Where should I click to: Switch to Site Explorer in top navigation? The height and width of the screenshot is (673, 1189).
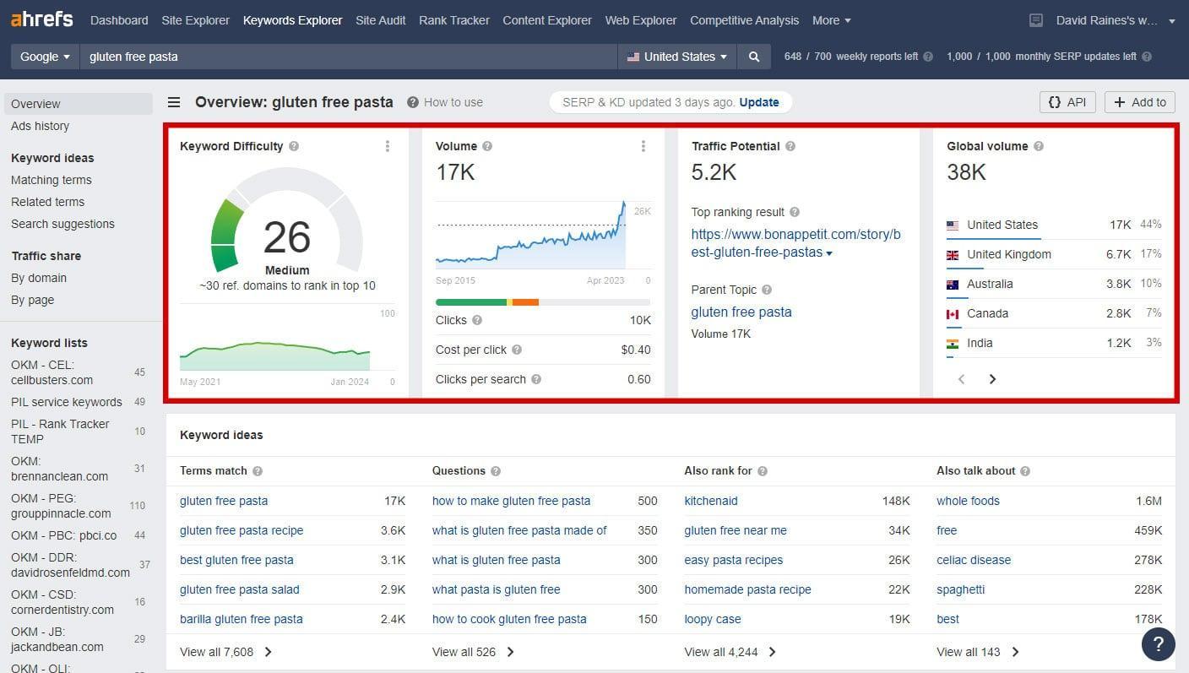(x=195, y=19)
